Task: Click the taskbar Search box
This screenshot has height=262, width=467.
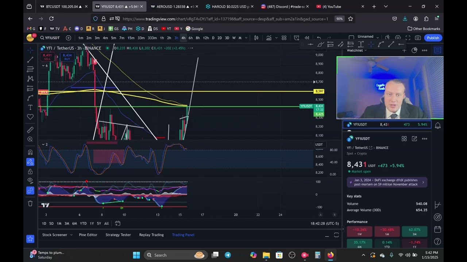Action: click(x=176, y=255)
